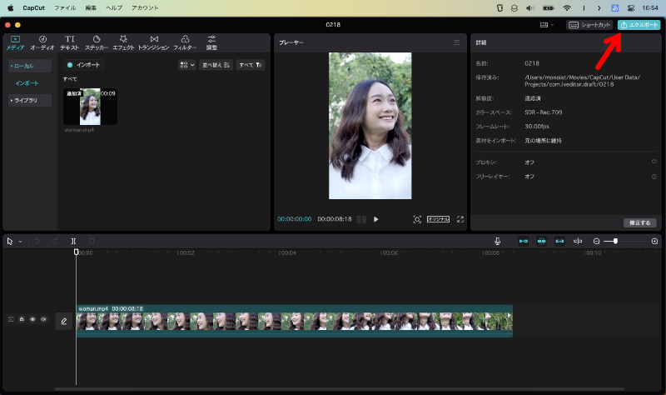Open the ショートカット shortcuts button
The height and width of the screenshot is (395, 666).
tap(589, 25)
